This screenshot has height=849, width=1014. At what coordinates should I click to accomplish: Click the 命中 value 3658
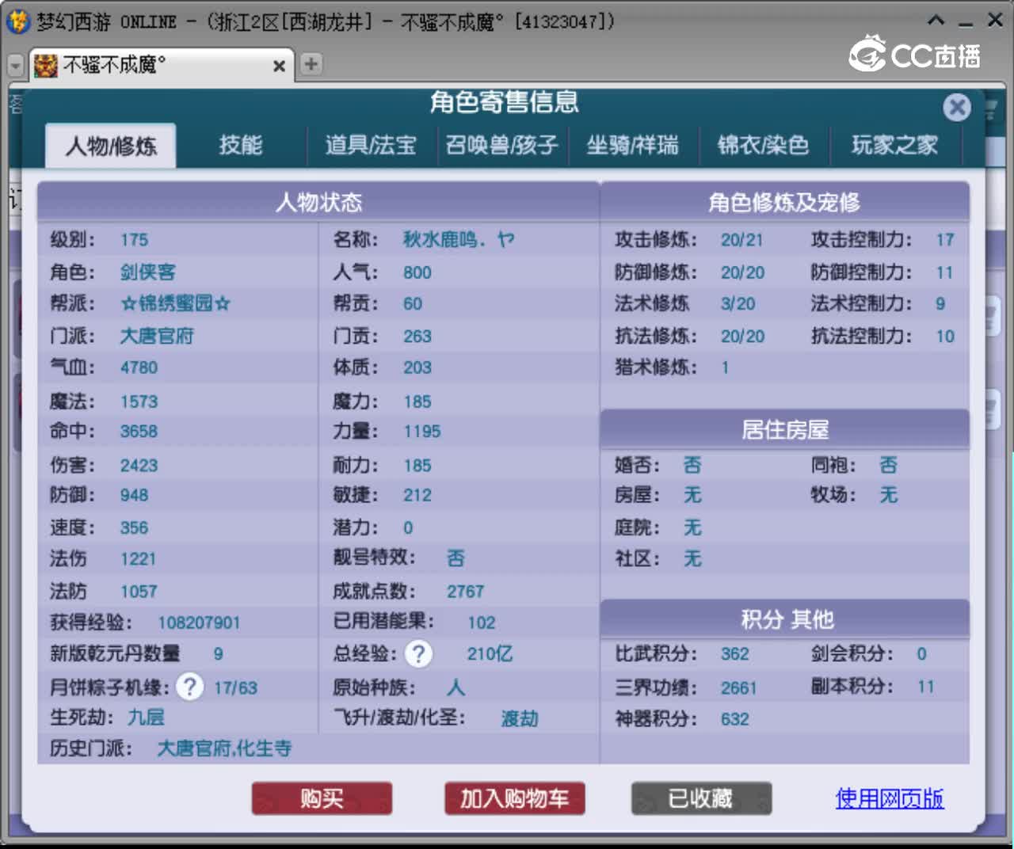click(139, 432)
